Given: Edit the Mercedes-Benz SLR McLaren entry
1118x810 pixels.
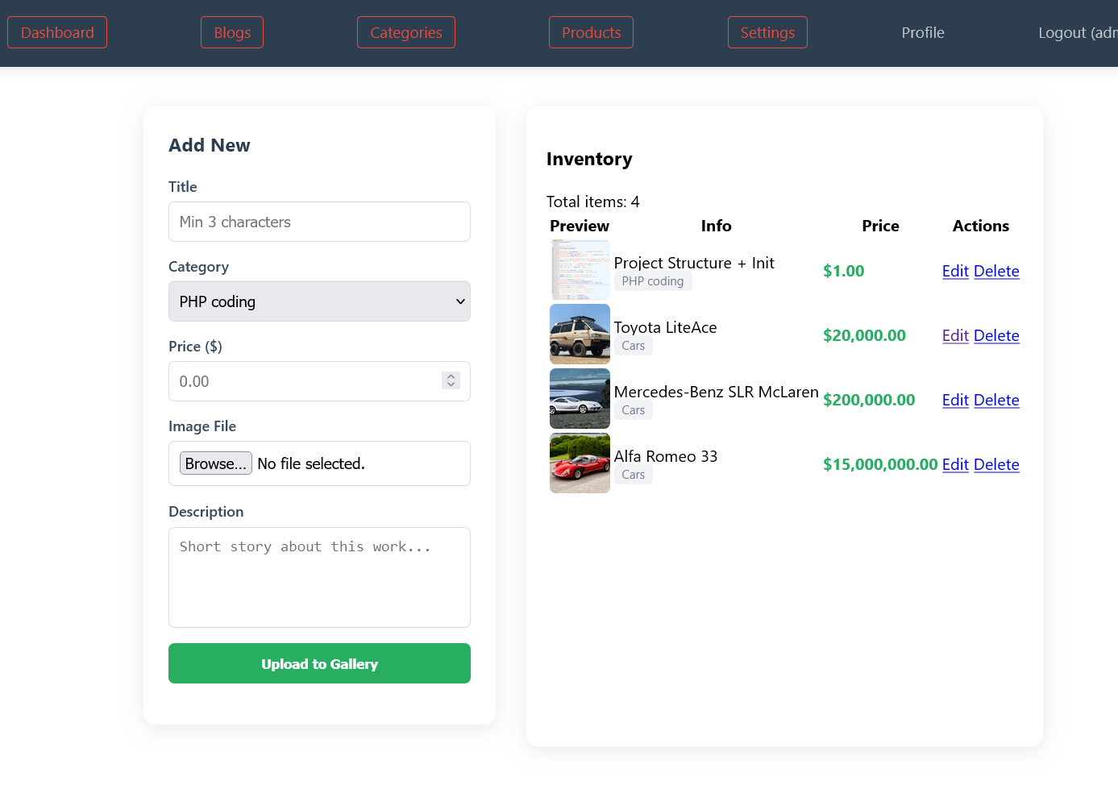Looking at the screenshot, I should click(x=955, y=400).
